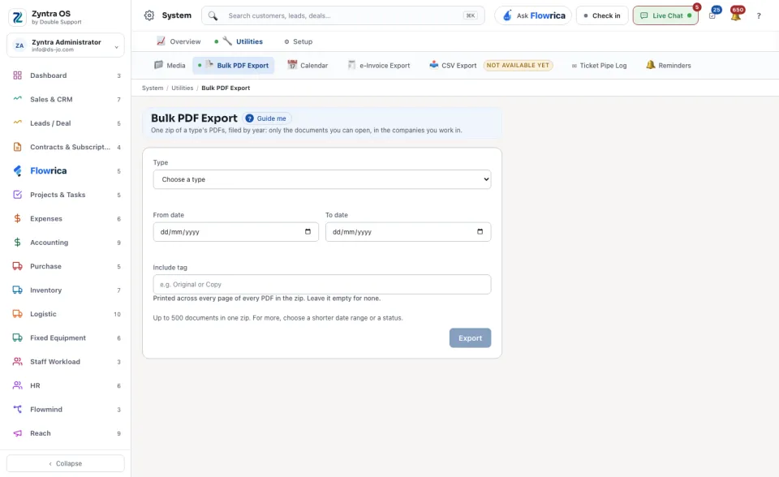The height and width of the screenshot is (477, 779).
Task: Click the Guide me button
Action: [266, 118]
